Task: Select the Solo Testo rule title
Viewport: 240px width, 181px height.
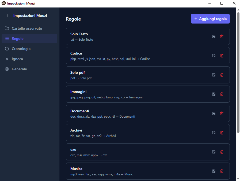Action: click(x=79, y=34)
